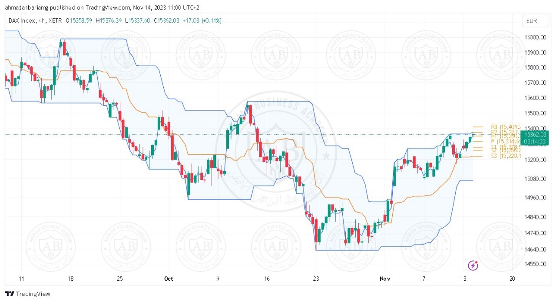This screenshot has width=556, height=302.
Task: Click the +17.03 (+0.11%) change value
Action: [x=203, y=20]
